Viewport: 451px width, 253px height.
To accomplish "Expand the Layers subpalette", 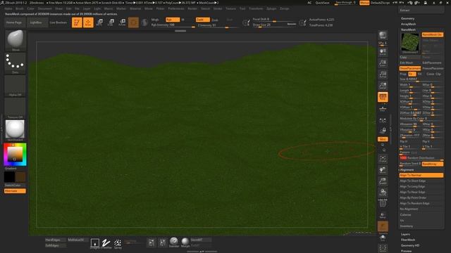I will [405, 234].
